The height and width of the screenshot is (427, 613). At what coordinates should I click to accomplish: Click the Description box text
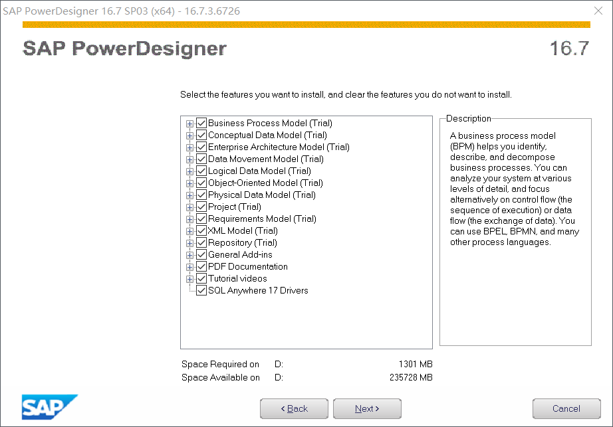(515, 189)
